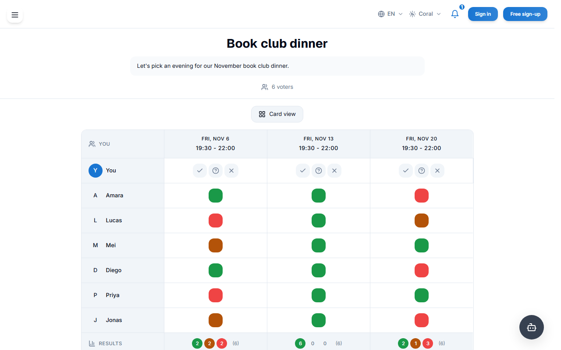This screenshot has height=350, width=561.
Task: Vote no for Fri, Nov 20
Action: point(437,171)
